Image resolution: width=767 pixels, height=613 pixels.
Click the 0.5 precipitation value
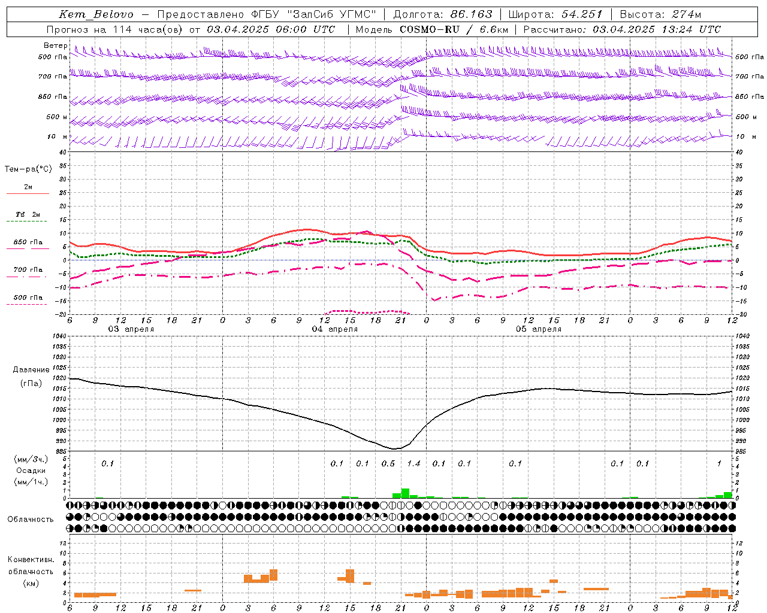tap(388, 463)
